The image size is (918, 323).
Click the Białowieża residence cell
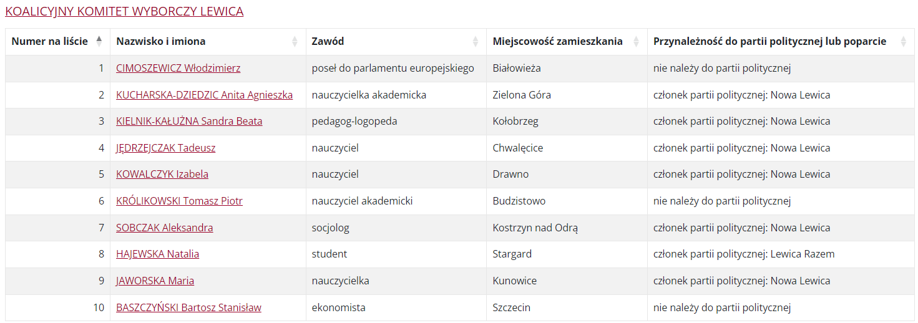point(567,69)
